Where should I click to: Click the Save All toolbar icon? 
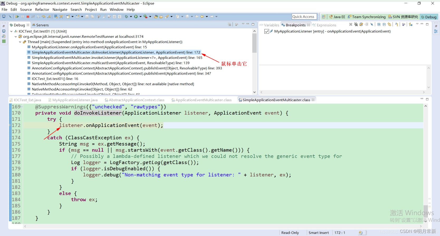click(92, 17)
